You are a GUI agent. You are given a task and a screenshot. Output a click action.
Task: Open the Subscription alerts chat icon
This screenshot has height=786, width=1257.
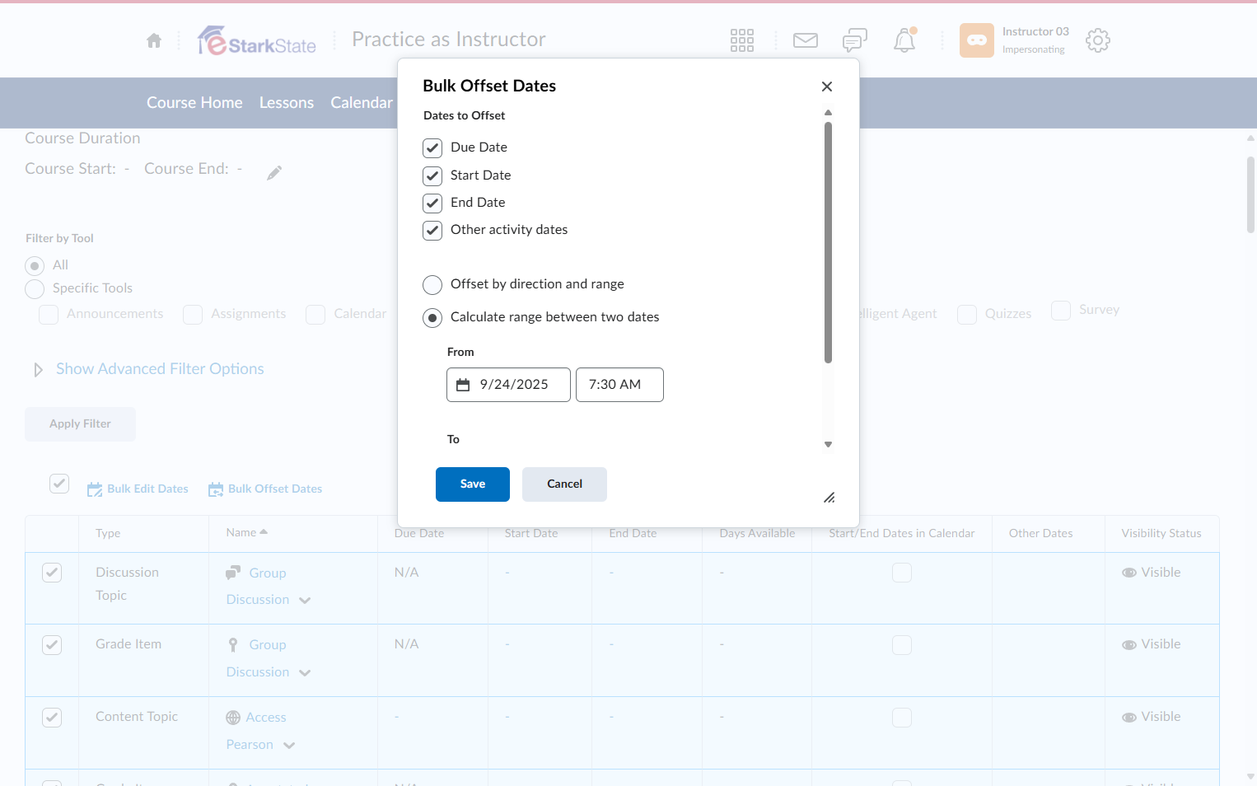pos(855,40)
